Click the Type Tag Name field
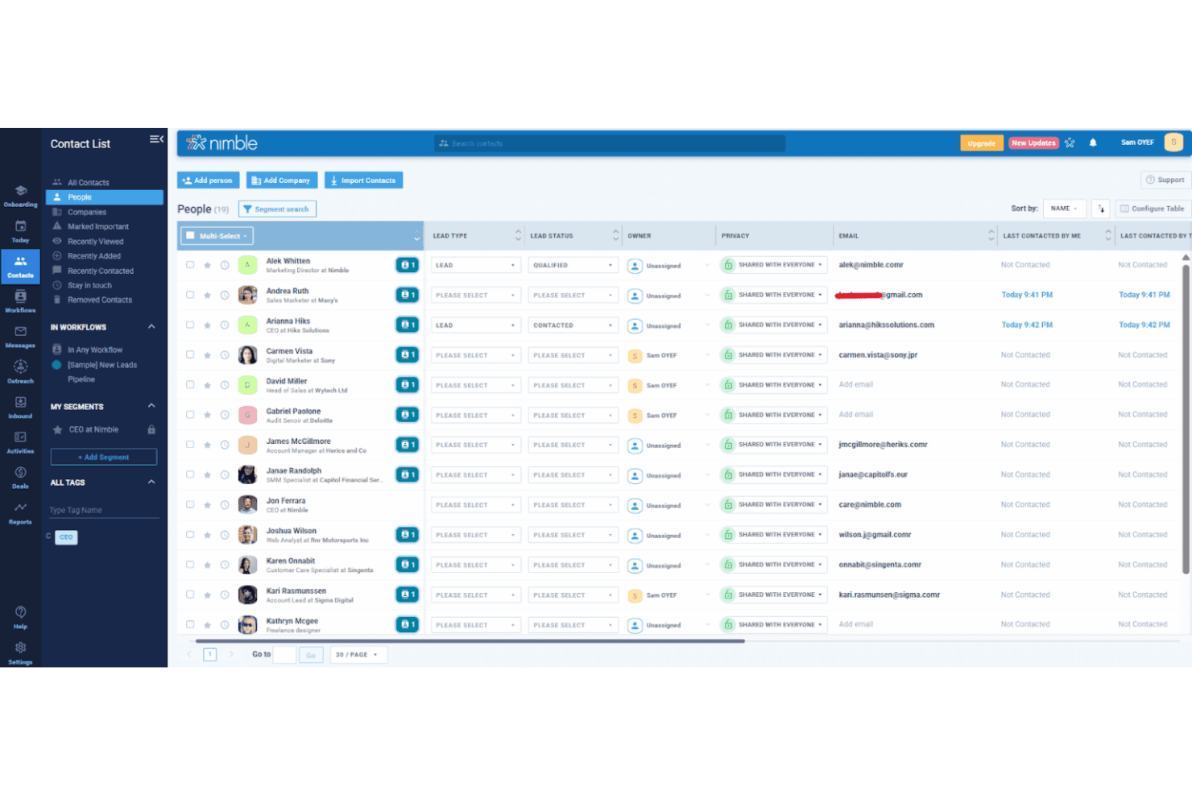 [x=103, y=510]
